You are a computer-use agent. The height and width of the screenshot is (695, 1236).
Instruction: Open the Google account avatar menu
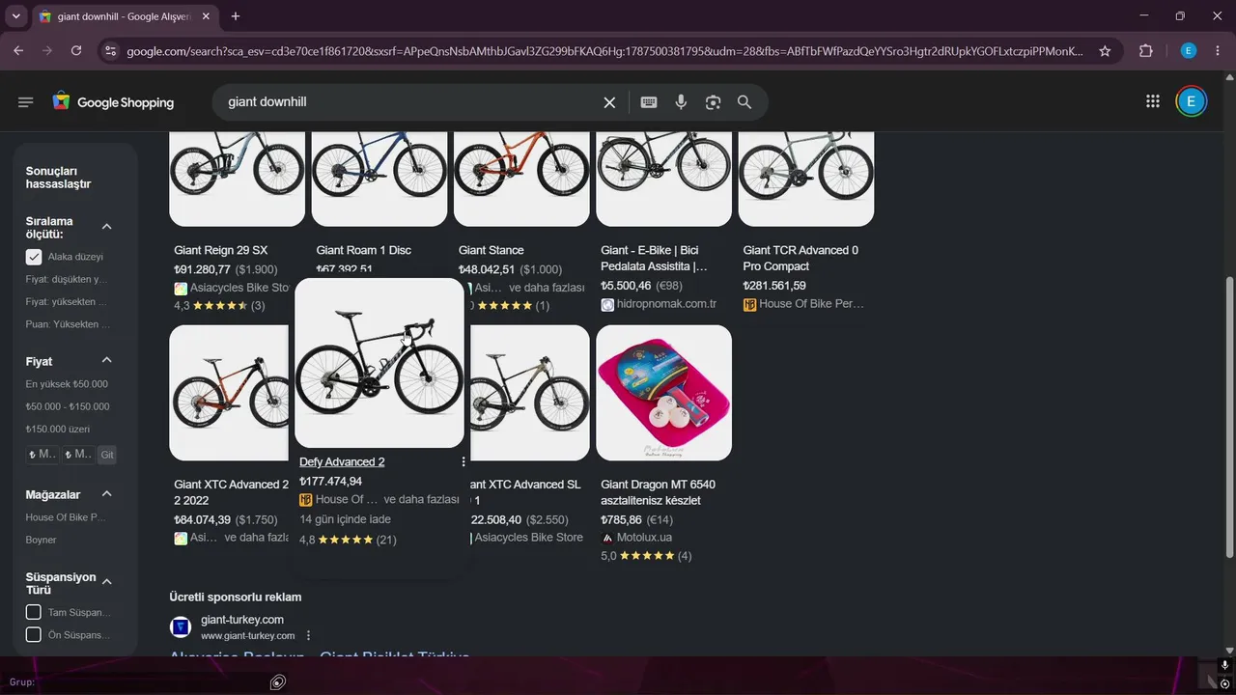(1191, 101)
